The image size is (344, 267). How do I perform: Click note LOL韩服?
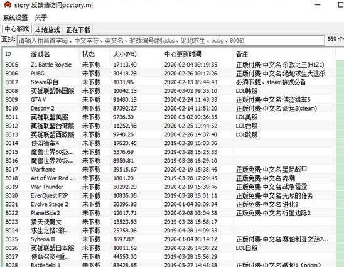click(x=247, y=90)
